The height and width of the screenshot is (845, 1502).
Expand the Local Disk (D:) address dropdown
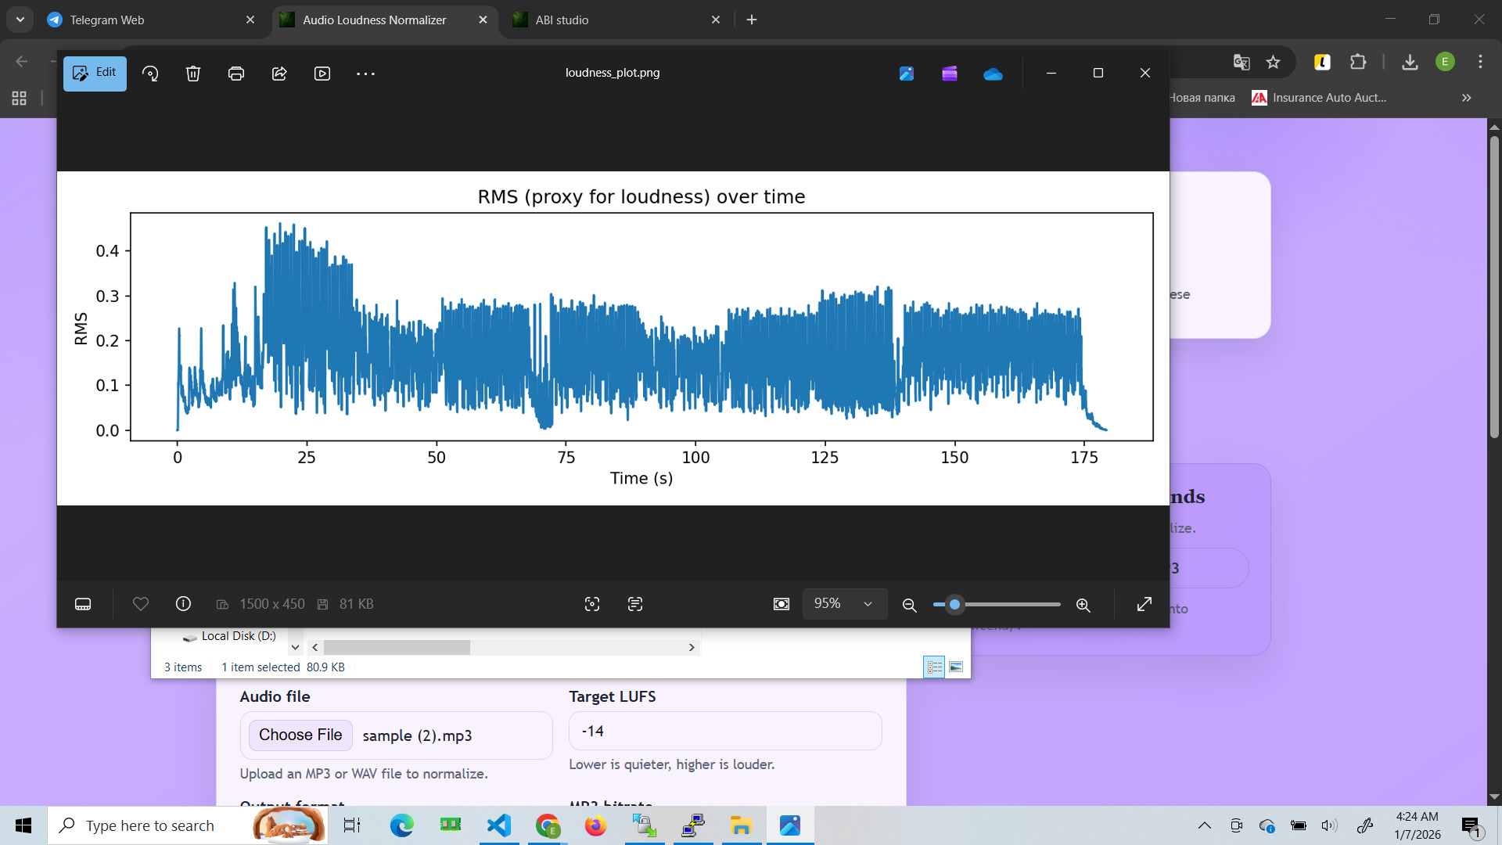coord(295,646)
